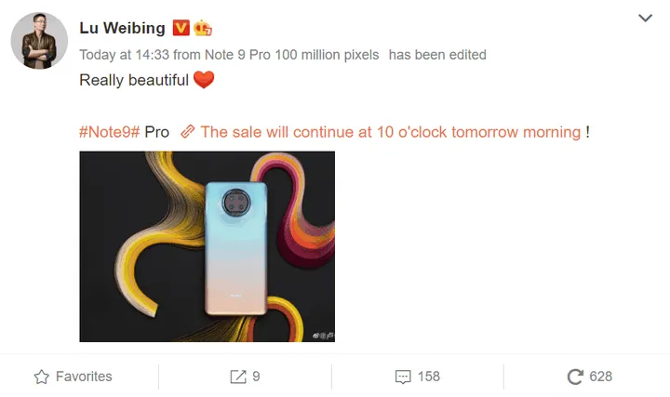Follow the 'sale will continue' link

(x=390, y=132)
